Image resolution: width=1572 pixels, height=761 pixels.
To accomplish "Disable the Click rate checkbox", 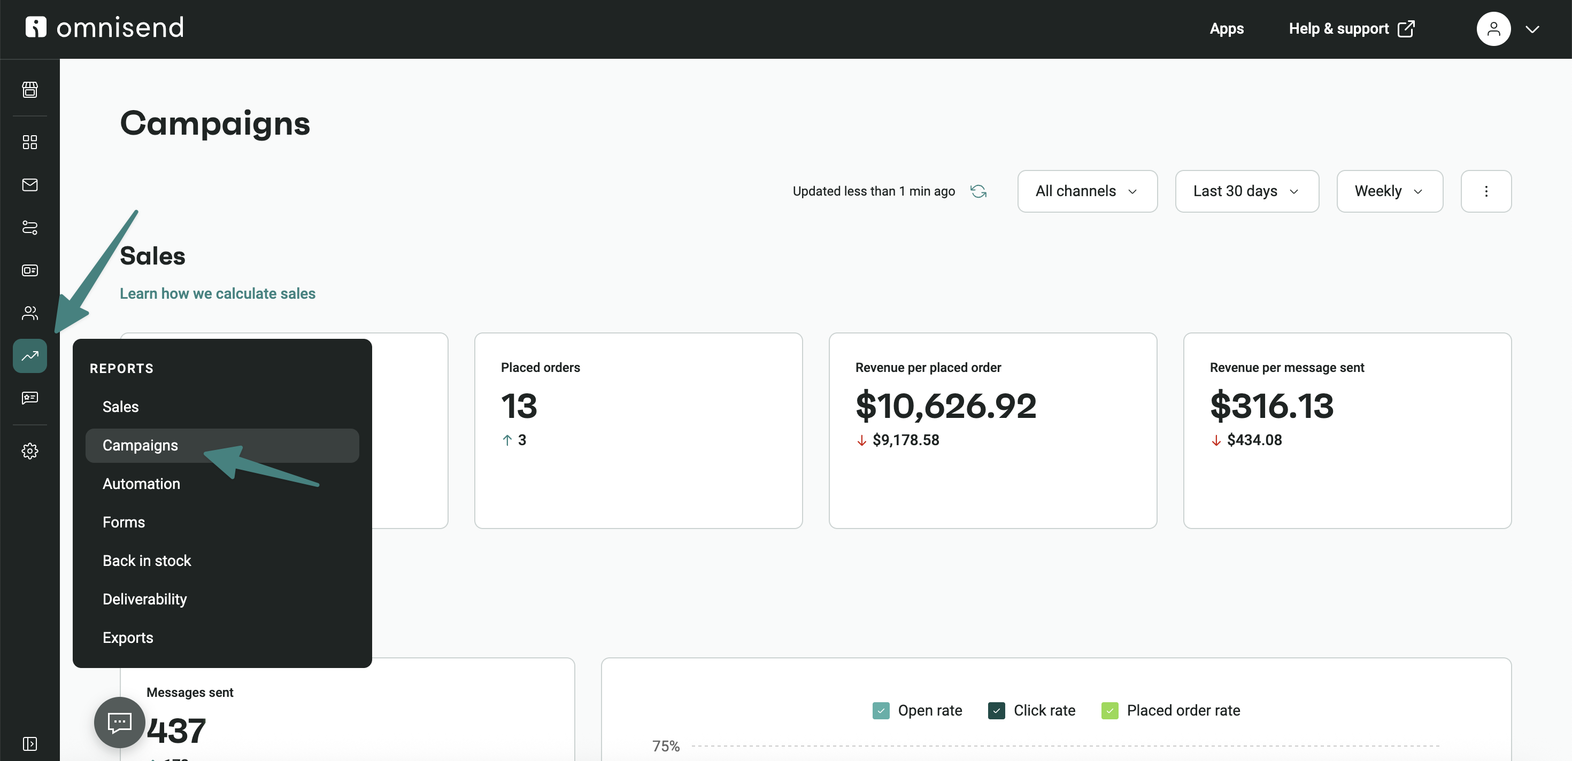I will coord(997,710).
